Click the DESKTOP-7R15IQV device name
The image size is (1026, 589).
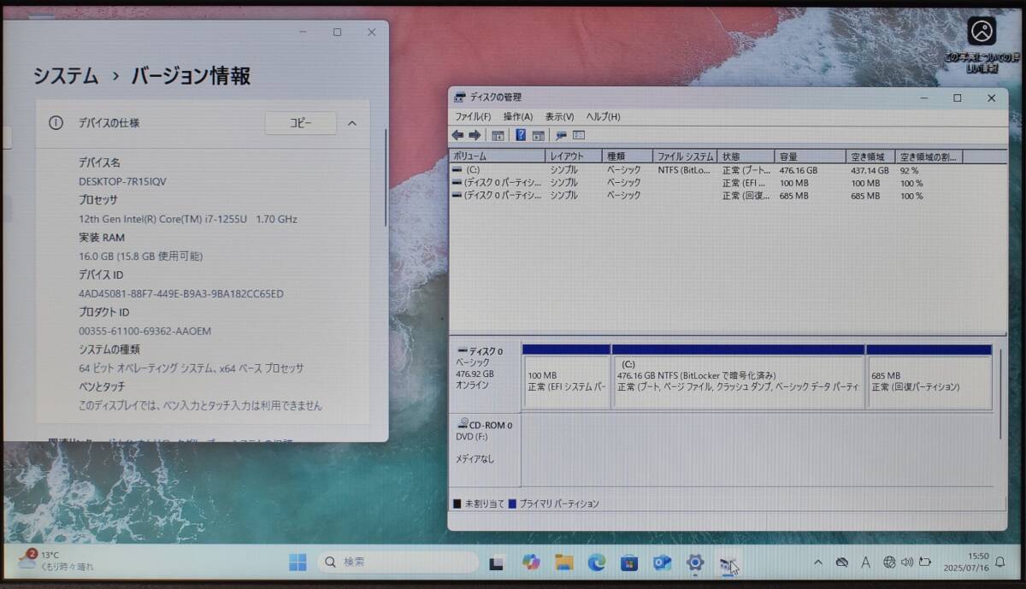pyautogui.click(x=122, y=181)
